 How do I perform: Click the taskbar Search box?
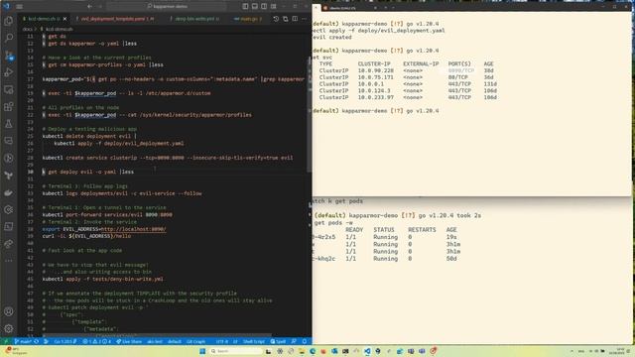pyautogui.click(x=235, y=351)
